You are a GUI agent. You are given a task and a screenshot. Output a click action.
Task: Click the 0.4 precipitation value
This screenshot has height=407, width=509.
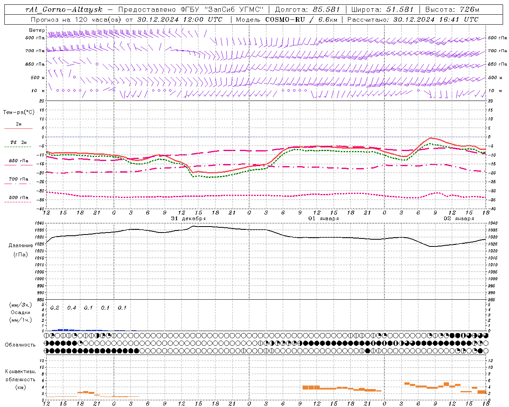[x=72, y=308]
